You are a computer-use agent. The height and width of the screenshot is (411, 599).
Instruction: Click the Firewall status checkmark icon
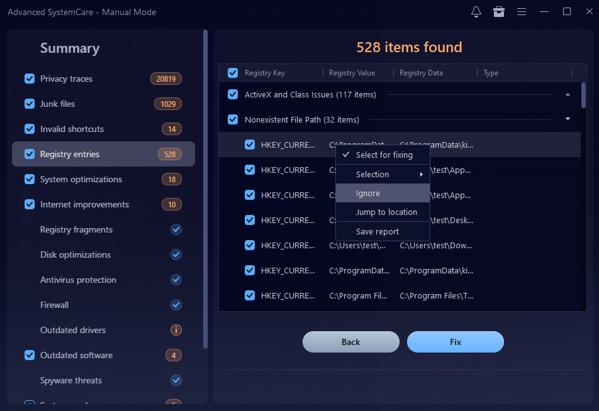click(x=176, y=305)
